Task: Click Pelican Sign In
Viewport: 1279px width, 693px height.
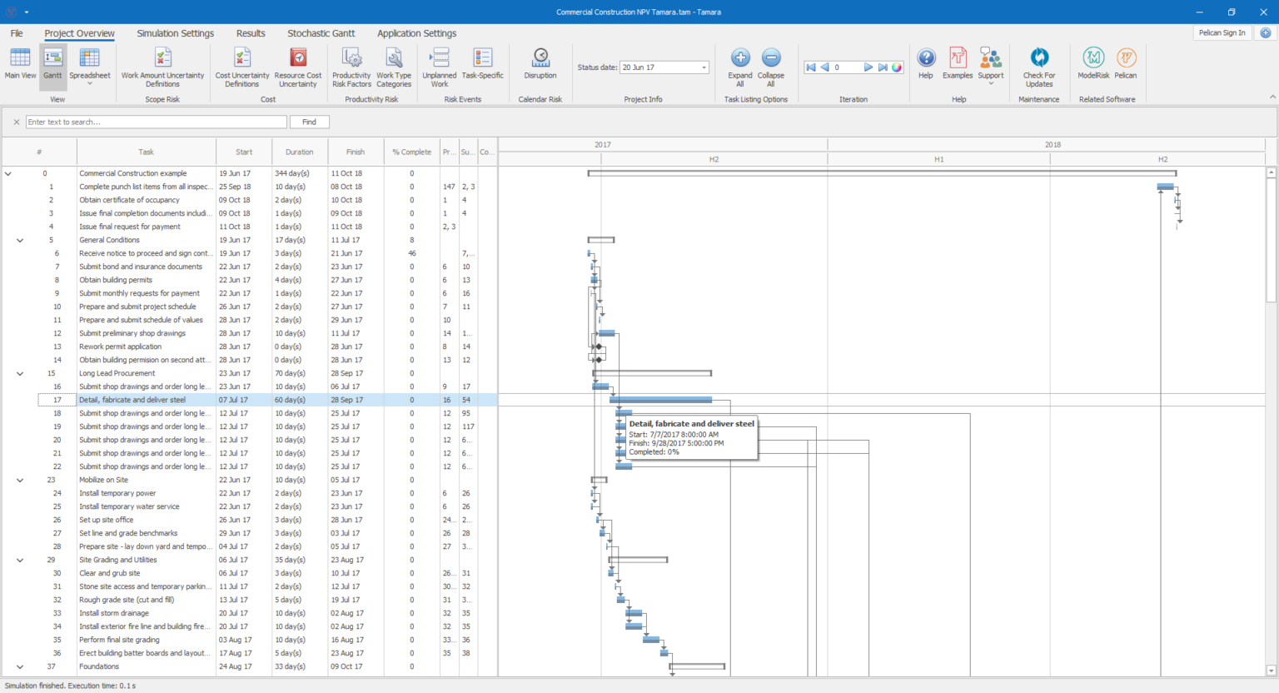Action: pyautogui.click(x=1222, y=32)
